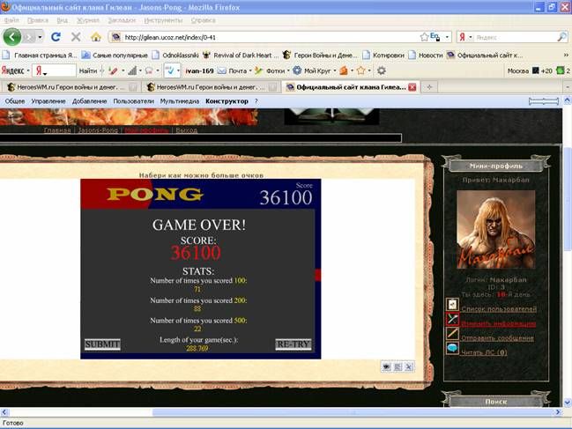Click the URL address bar field
The width and height of the screenshot is (572, 429).
click(x=270, y=37)
